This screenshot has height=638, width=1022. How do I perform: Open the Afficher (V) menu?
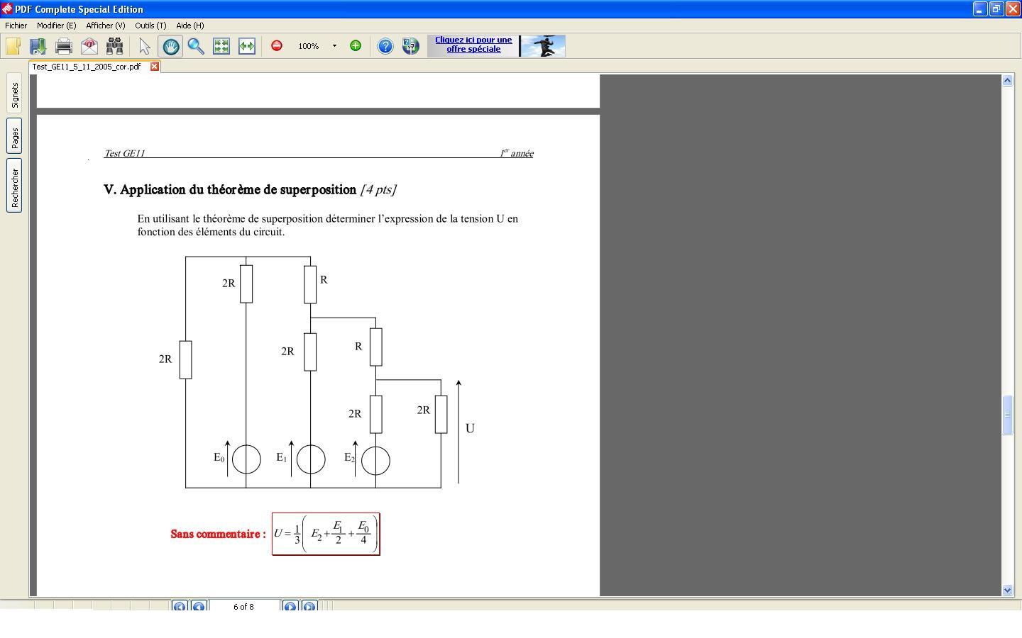pyautogui.click(x=106, y=26)
